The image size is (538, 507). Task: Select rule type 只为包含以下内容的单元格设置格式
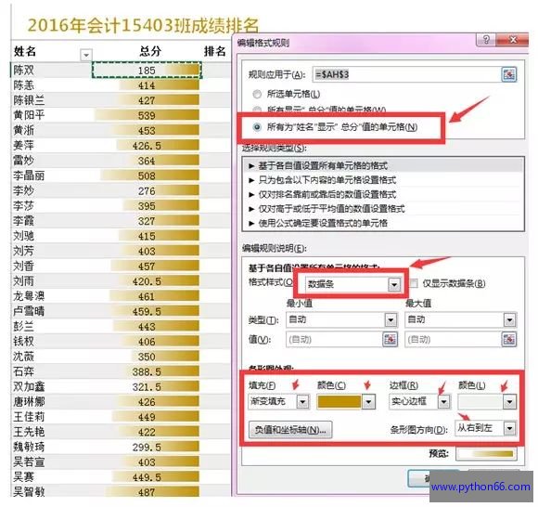(x=383, y=180)
